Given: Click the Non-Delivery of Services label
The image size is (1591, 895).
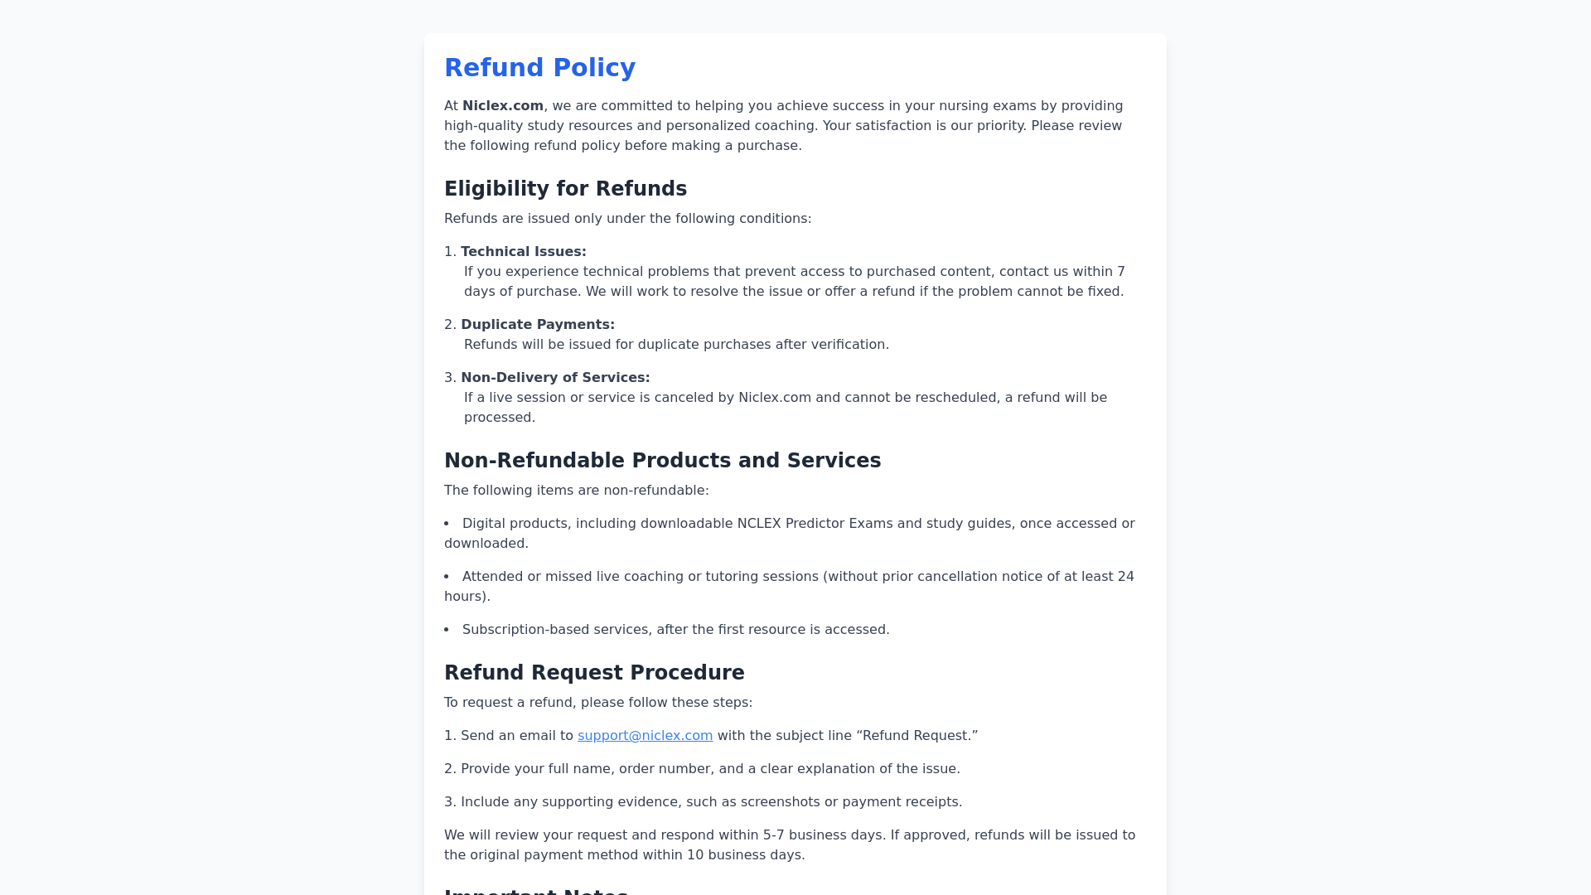Looking at the screenshot, I should pyautogui.click(x=555, y=378).
